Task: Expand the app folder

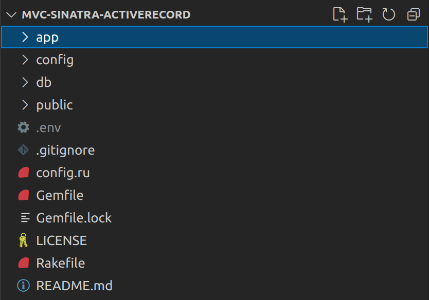Action: pyautogui.click(x=47, y=36)
